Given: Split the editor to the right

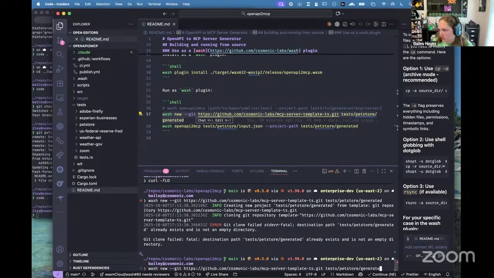Looking at the screenshot, I should point(384,24).
